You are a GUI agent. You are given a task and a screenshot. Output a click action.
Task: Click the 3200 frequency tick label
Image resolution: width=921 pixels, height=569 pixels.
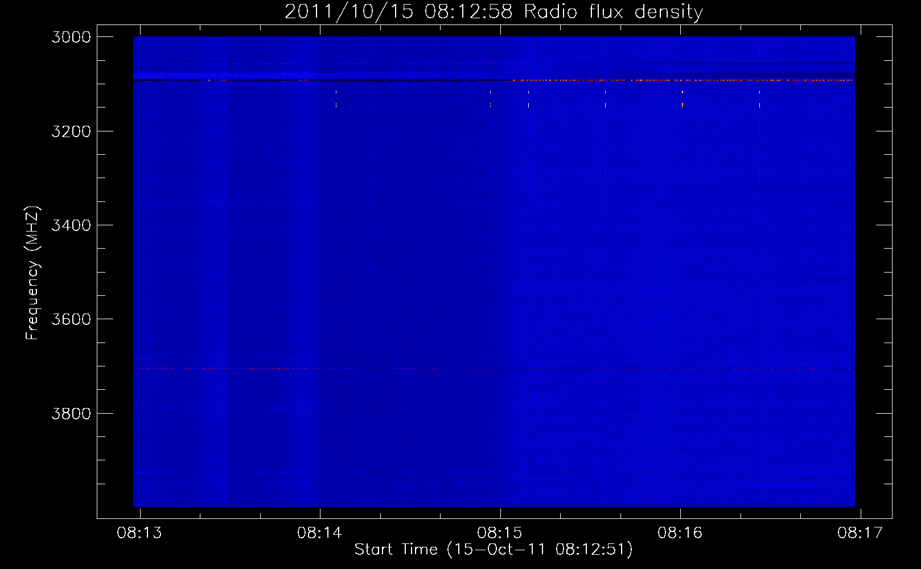click(x=71, y=131)
